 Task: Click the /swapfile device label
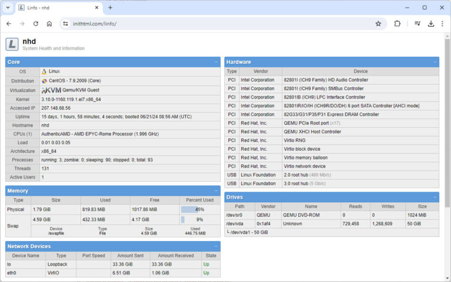56,233
